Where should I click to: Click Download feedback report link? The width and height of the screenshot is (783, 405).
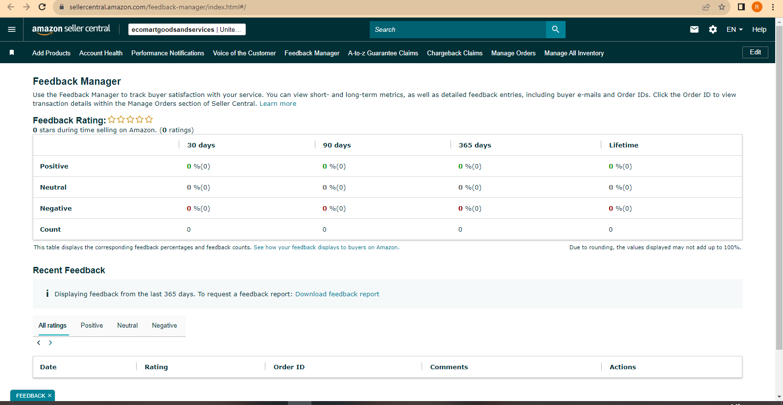(337, 294)
